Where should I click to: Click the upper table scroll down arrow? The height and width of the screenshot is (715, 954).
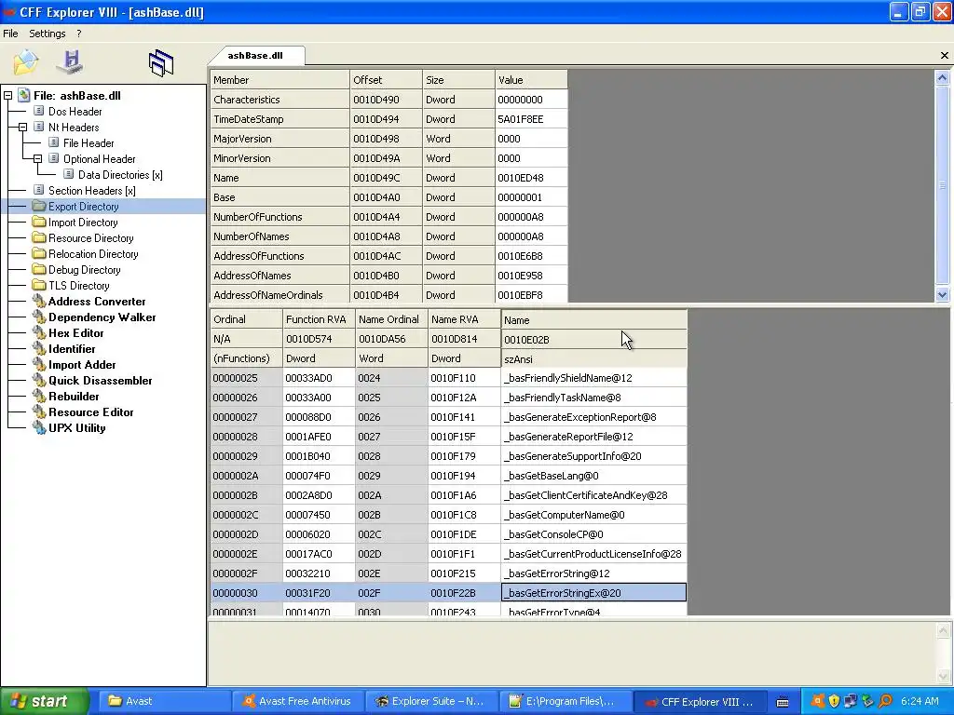tap(942, 294)
